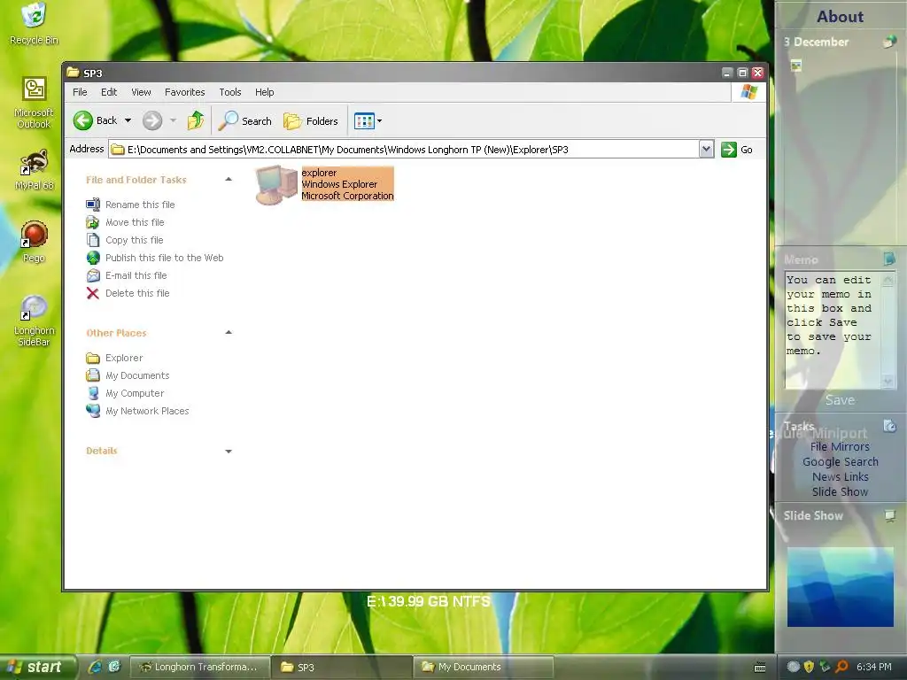Open the Favorites menu

tap(184, 92)
